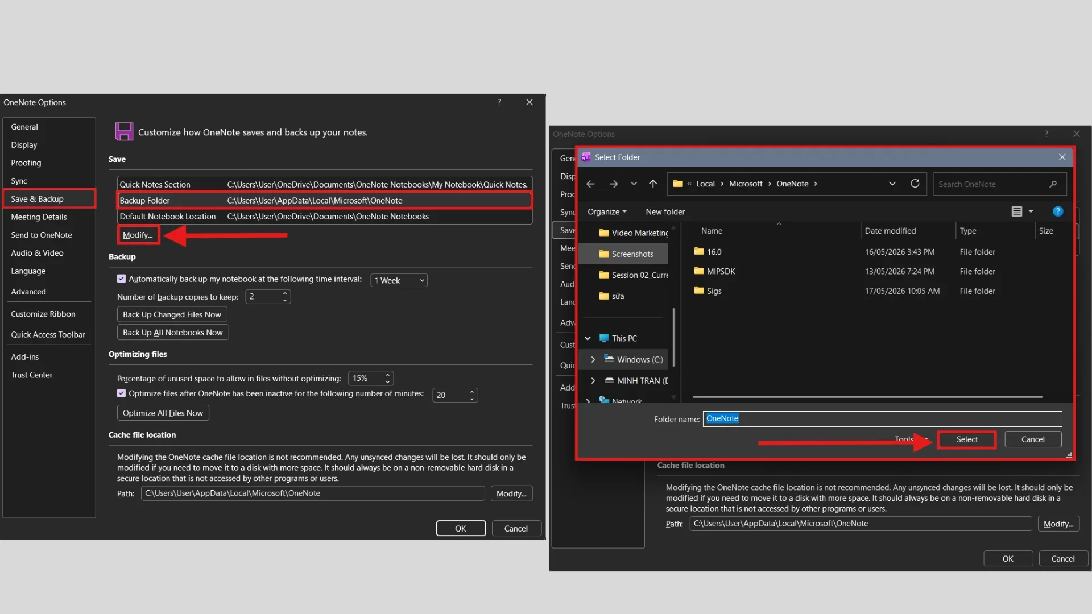The width and height of the screenshot is (1092, 614).
Task: Close the Select Folder dialog
Action: tap(1062, 157)
